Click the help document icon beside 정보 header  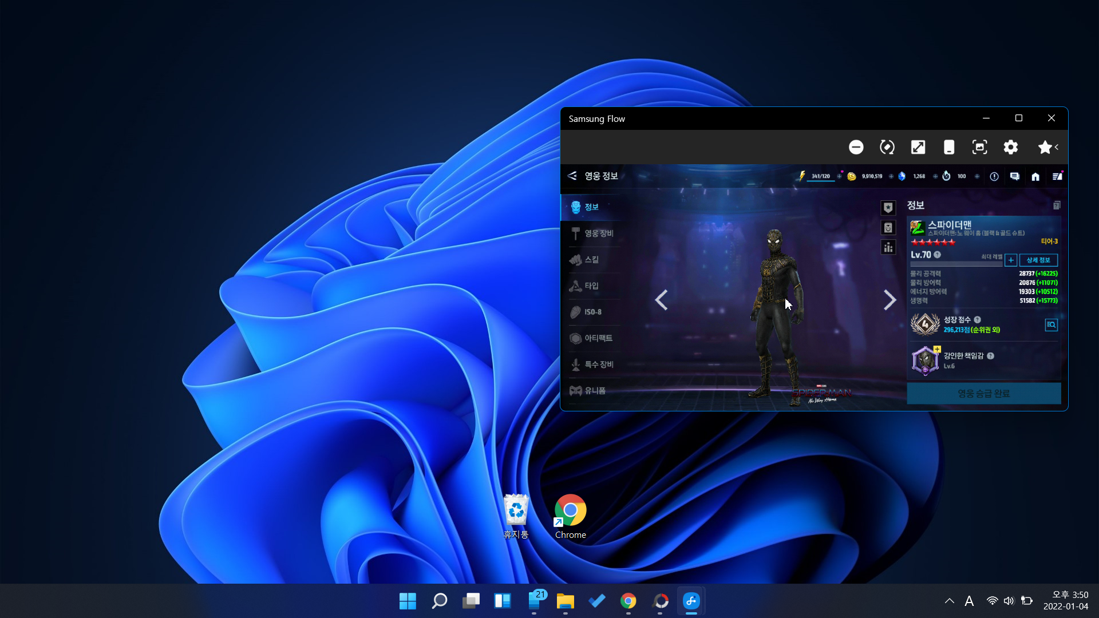pyautogui.click(x=1056, y=205)
